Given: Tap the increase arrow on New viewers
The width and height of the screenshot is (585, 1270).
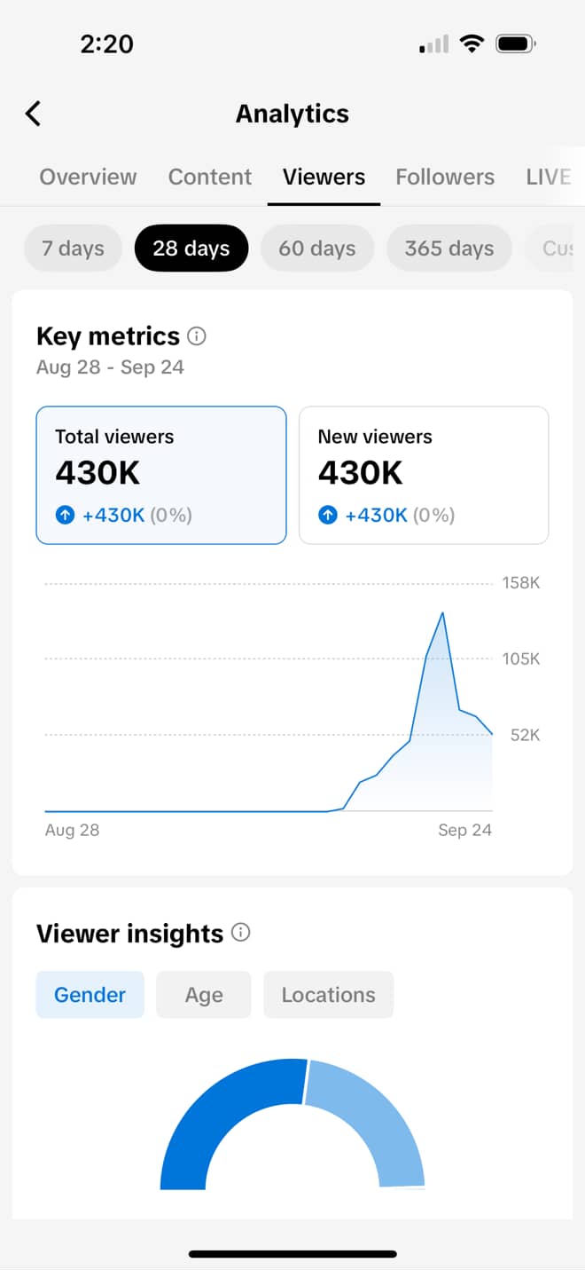Looking at the screenshot, I should coord(327,514).
